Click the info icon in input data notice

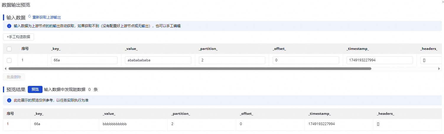tap(9, 26)
